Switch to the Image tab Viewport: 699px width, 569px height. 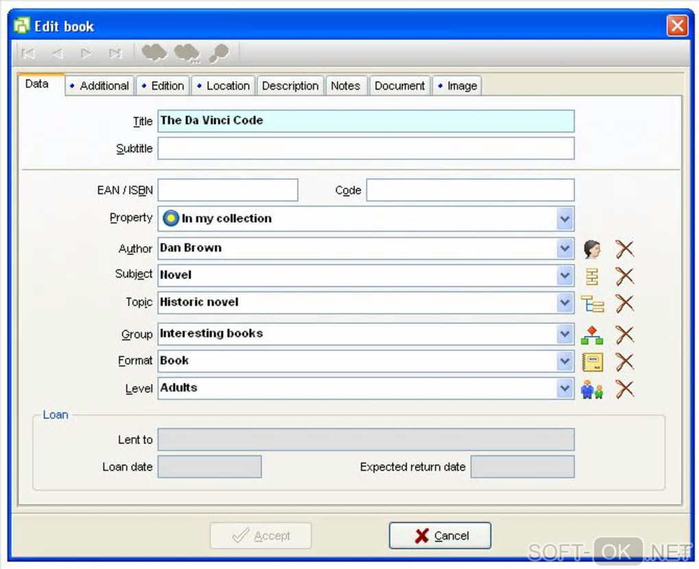pos(457,86)
